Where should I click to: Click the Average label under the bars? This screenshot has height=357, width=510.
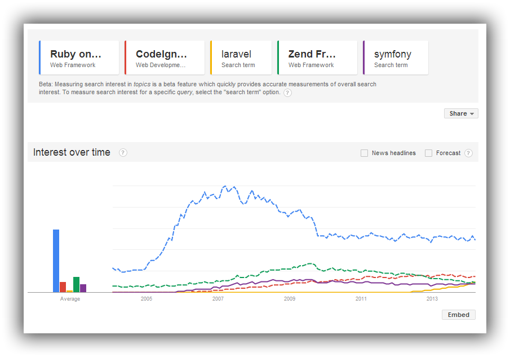click(x=70, y=299)
